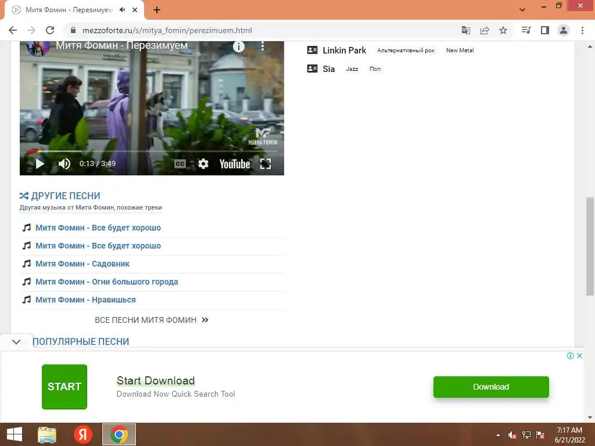Click the page vertical scrollbar thumb

pos(590,246)
